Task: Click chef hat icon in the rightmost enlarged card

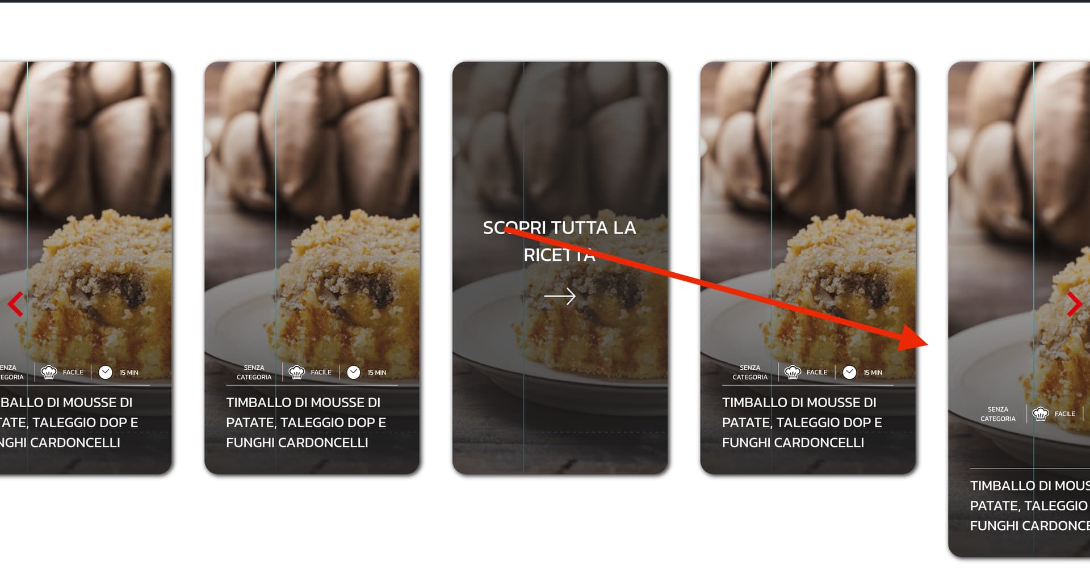Action: pyautogui.click(x=1040, y=413)
